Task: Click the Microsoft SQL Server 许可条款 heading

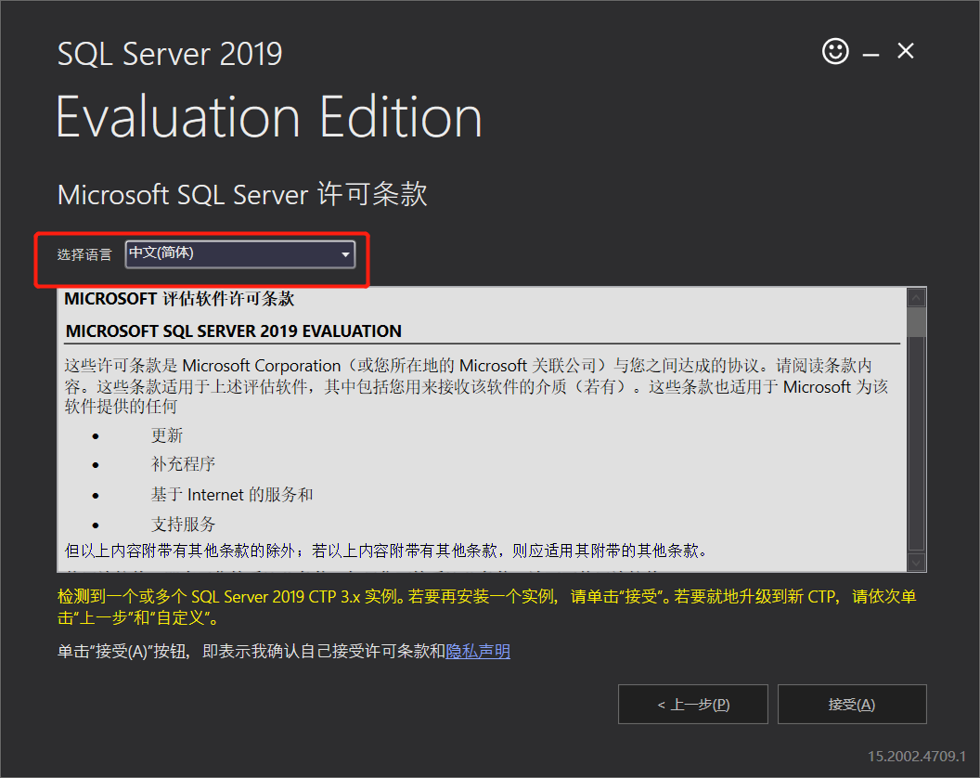Action: pos(242,194)
